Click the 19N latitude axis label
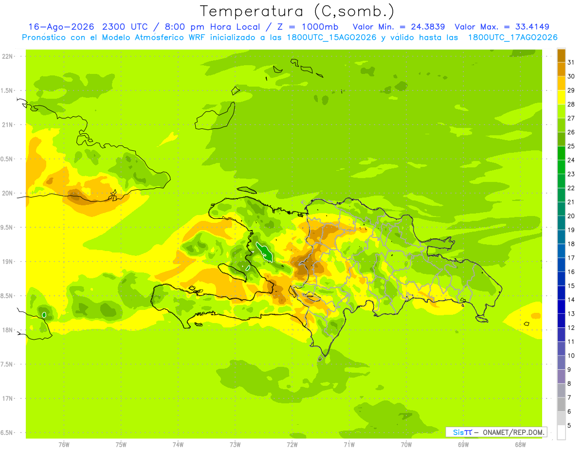 coord(7,261)
